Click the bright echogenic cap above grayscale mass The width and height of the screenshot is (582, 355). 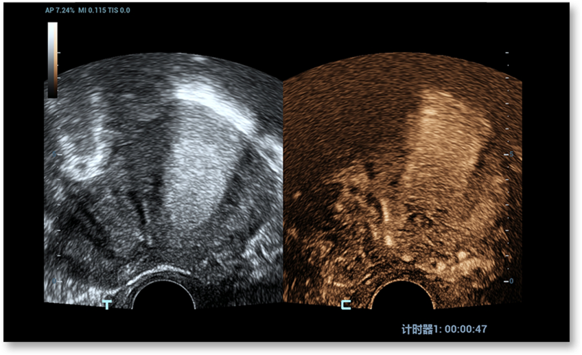coord(206,96)
